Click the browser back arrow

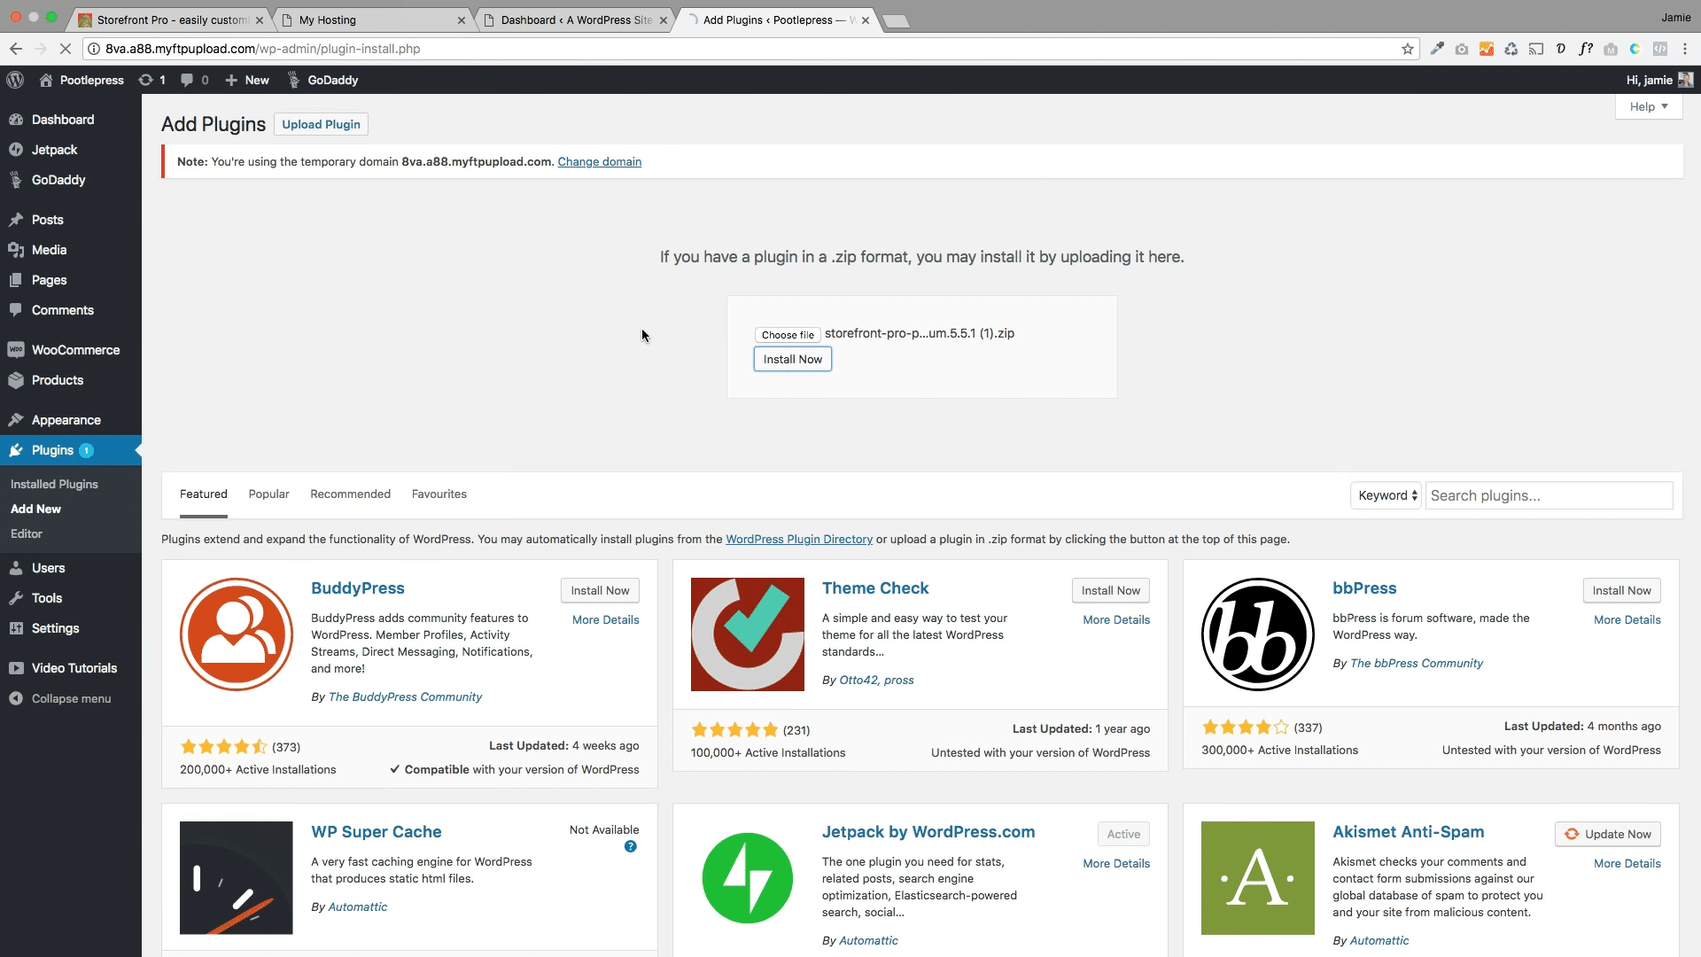pos(16,49)
